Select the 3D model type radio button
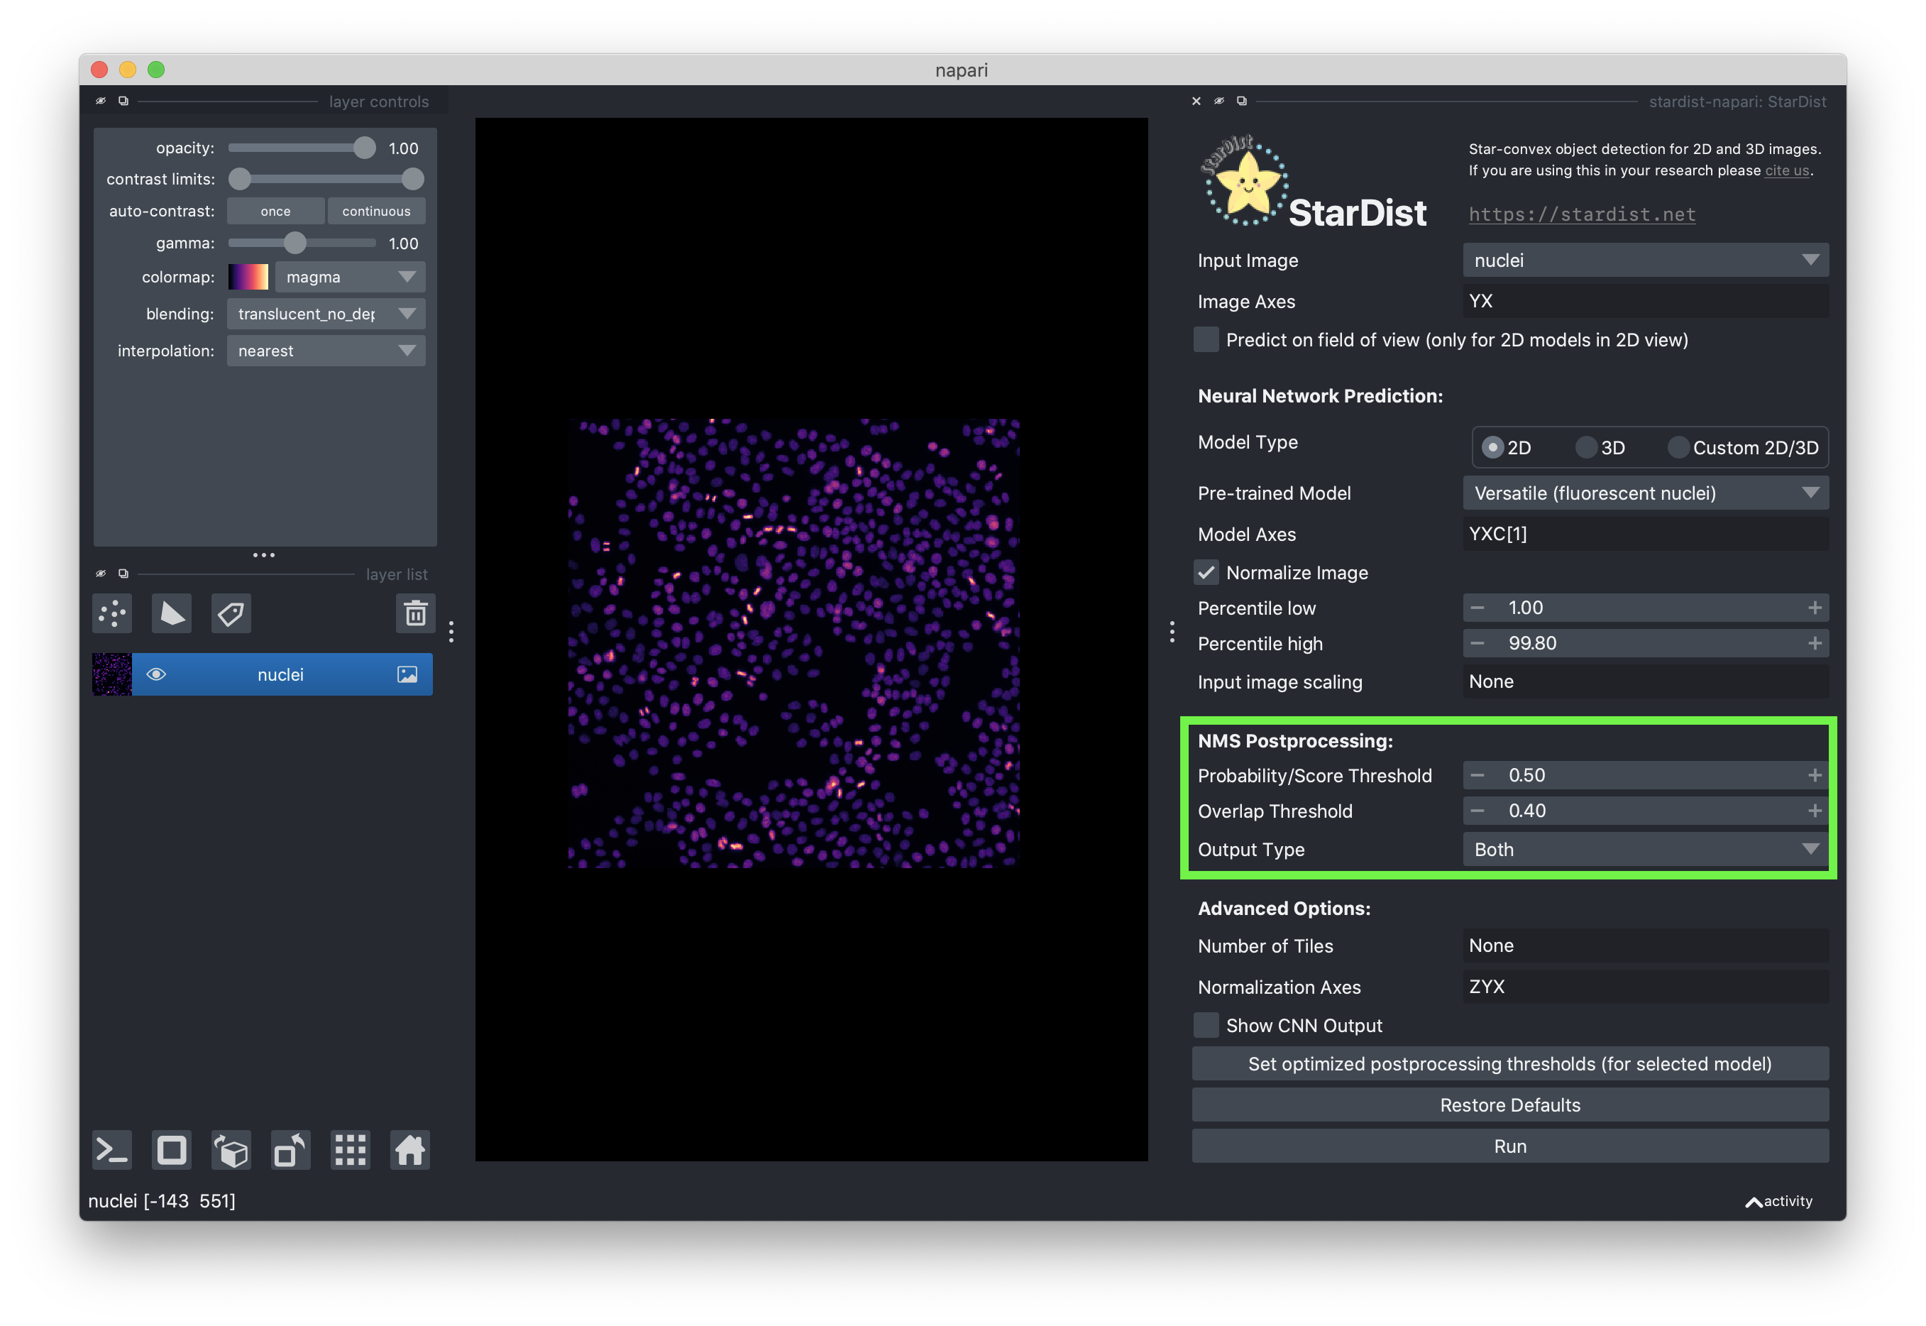The width and height of the screenshot is (1926, 1326). [1586, 448]
